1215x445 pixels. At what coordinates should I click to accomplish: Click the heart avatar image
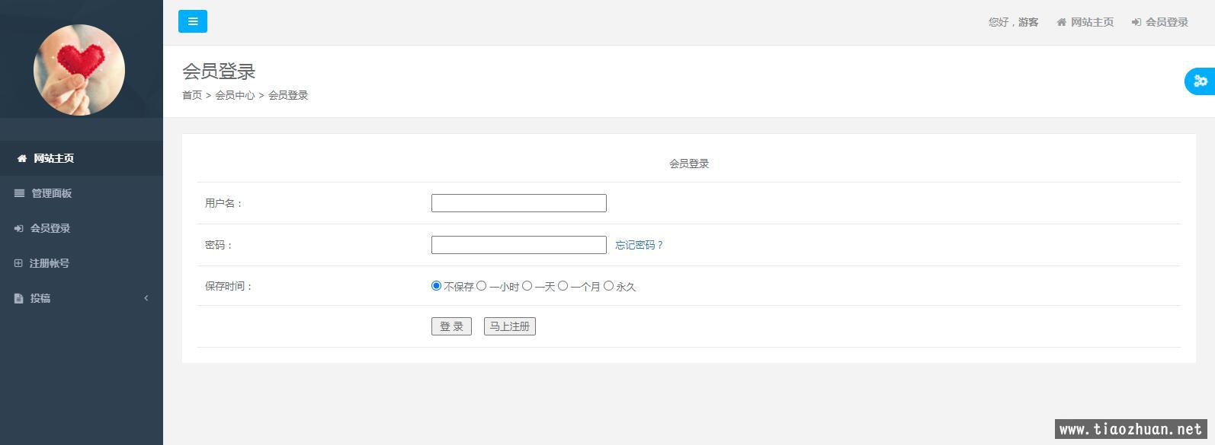tap(79, 70)
